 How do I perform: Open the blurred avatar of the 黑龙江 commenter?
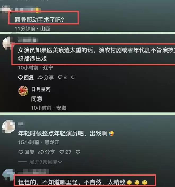(x=9, y=126)
